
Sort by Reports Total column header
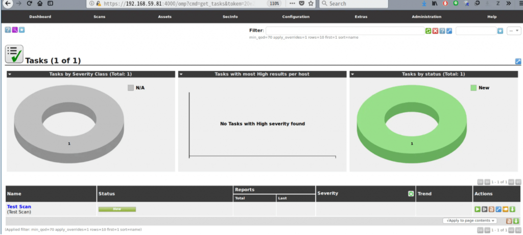pos(240,198)
